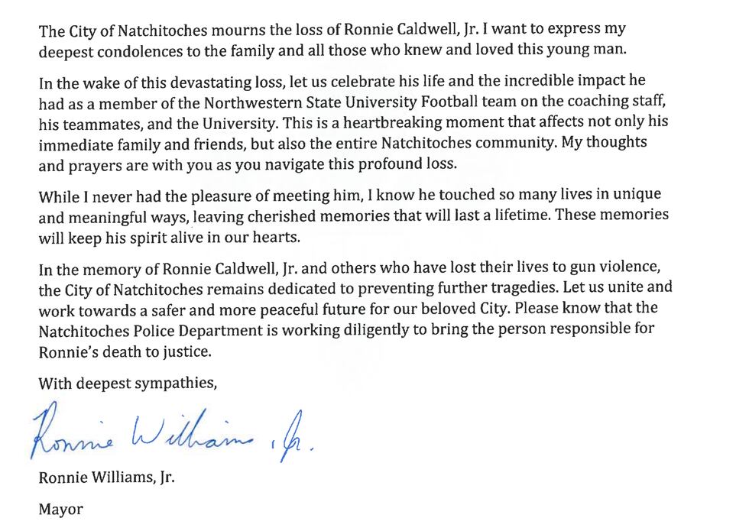Click 'In the wake of this devastating loss'
Screen dimensions: 749x531
pos(160,83)
